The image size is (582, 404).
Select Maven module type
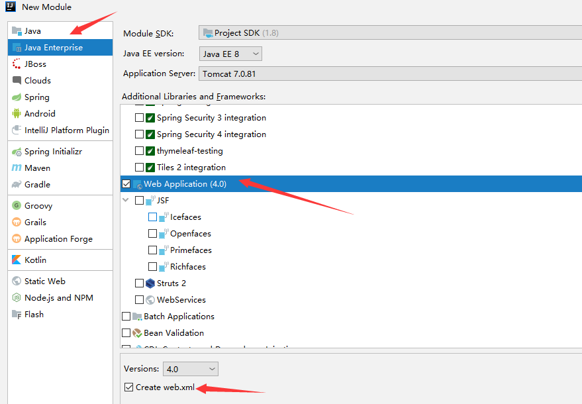60,168
